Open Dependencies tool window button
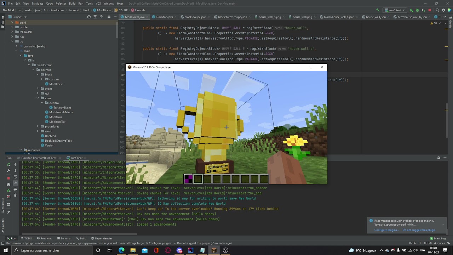Viewport: 453px width, 255px height. pyautogui.click(x=102, y=238)
